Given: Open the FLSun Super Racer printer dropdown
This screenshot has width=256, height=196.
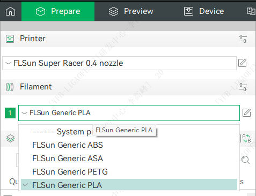Looking at the screenshot, I should [x=119, y=63].
